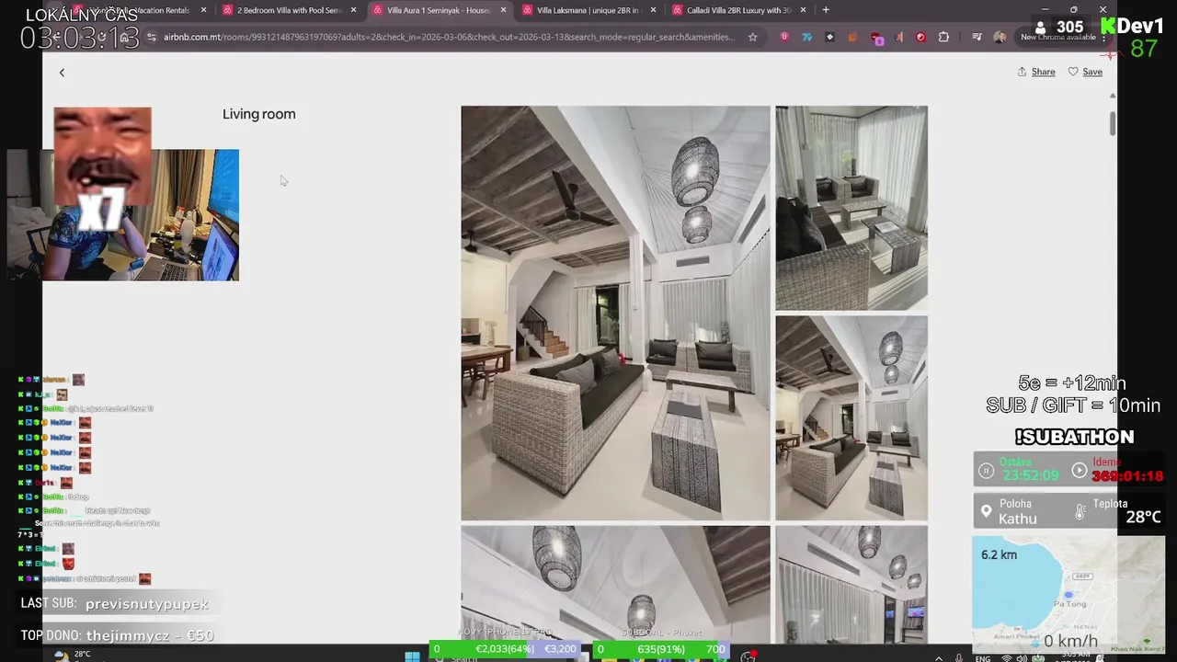Click the dark square extension icon
The width and height of the screenshot is (1177, 662).
tap(829, 37)
